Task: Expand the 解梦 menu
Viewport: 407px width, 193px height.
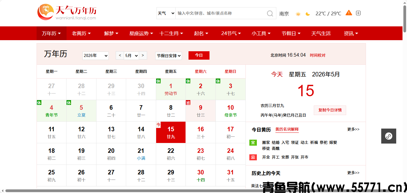Action: 111,33
